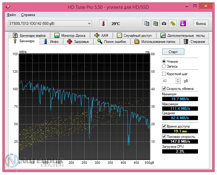This screenshot has width=217, height=175.
Task: Click purple minimize-to-tray arrow icon
Action: coord(183,24)
